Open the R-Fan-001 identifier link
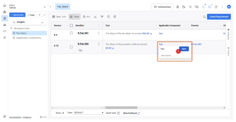 (x=83, y=33)
